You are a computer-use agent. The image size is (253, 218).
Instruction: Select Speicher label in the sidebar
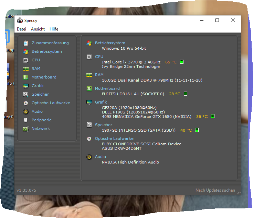[40, 94]
